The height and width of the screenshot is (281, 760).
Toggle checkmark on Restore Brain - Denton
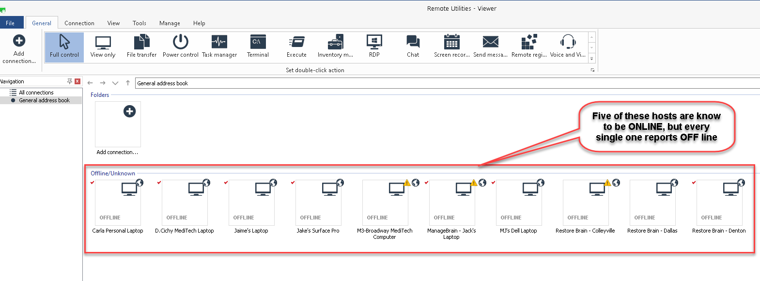694,183
